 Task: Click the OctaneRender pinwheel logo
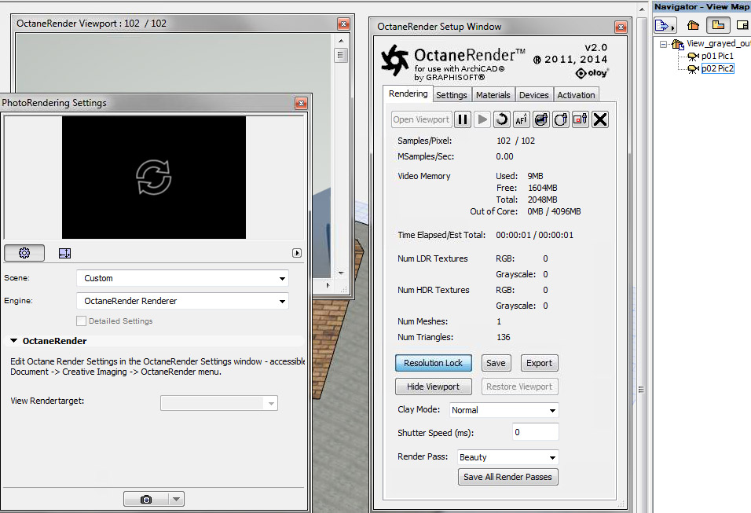pyautogui.click(x=395, y=60)
